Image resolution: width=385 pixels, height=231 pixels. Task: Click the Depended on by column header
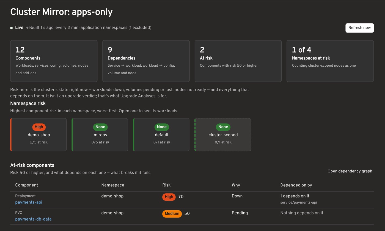click(x=296, y=185)
